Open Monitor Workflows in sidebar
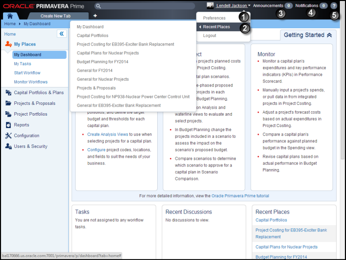 click(31, 82)
